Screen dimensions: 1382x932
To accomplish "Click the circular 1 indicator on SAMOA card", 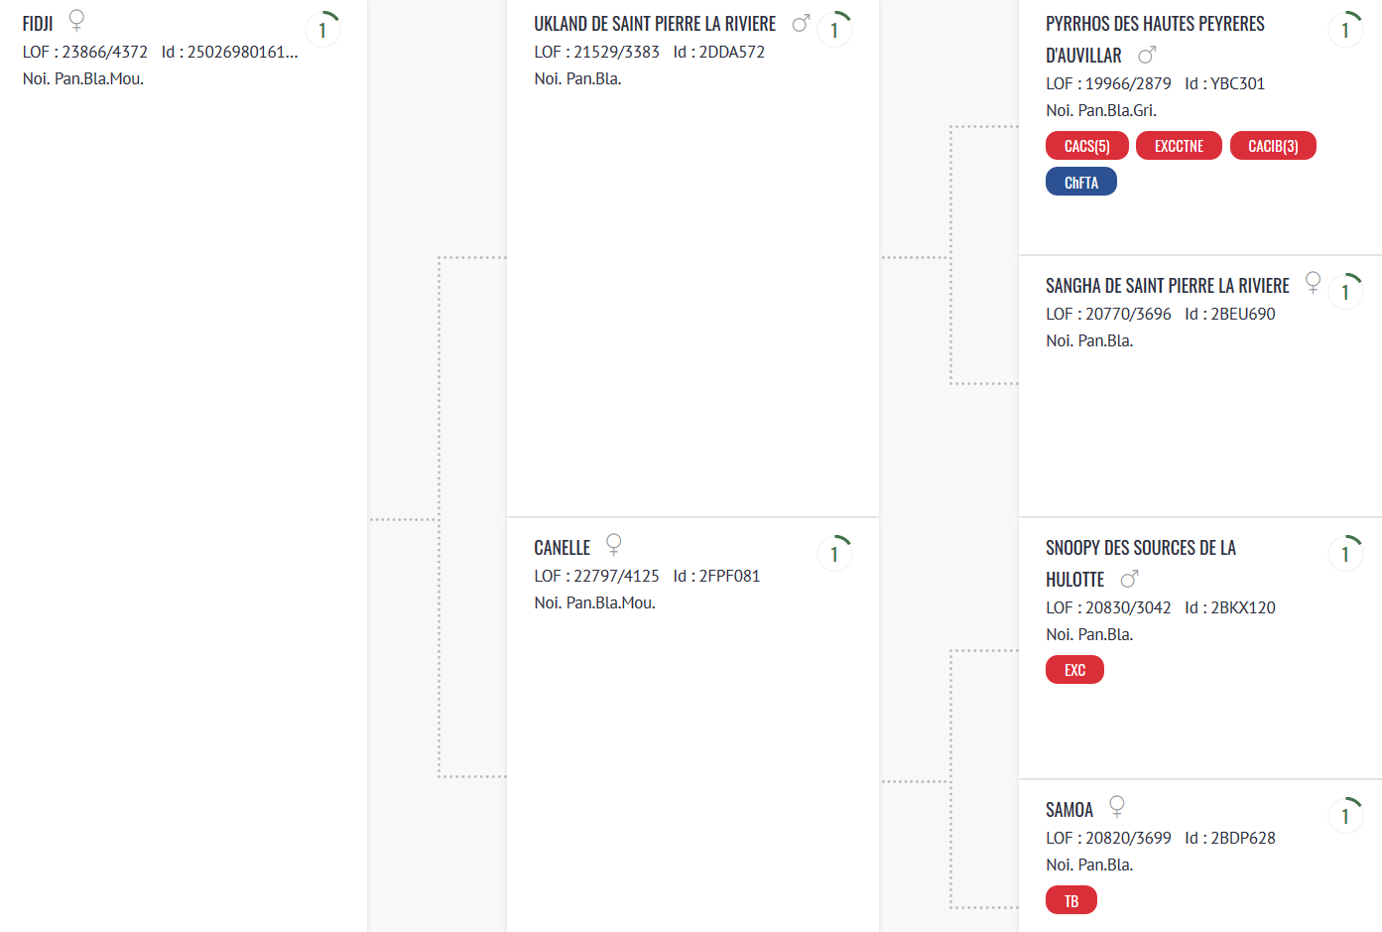I will pyautogui.click(x=1345, y=815).
